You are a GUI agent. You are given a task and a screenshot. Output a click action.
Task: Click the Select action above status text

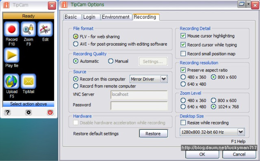click(x=28, y=104)
